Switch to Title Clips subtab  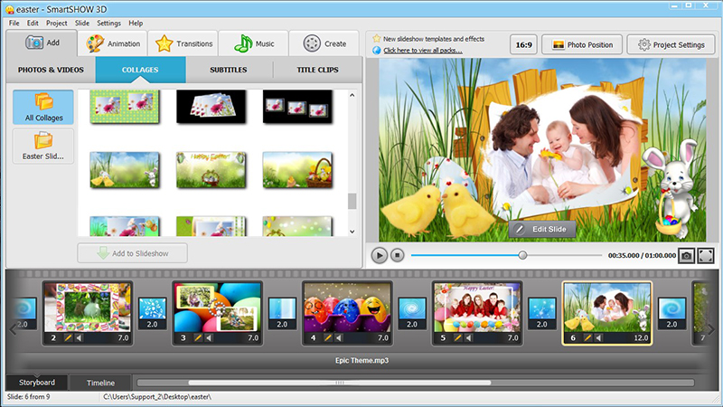(317, 70)
